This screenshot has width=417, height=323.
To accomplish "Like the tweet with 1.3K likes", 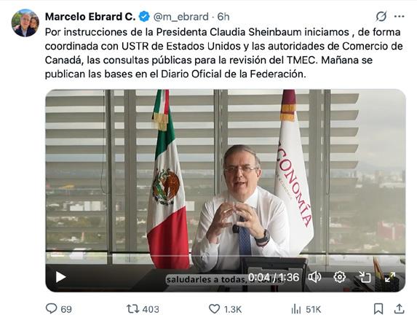I will [x=225, y=309].
